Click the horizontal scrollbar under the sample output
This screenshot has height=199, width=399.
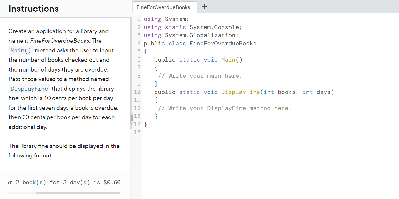click(x=78, y=193)
